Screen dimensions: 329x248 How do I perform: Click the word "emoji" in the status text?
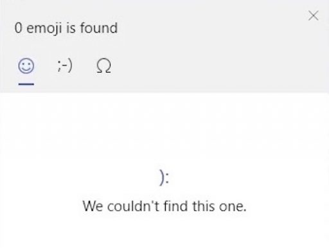tap(44, 28)
